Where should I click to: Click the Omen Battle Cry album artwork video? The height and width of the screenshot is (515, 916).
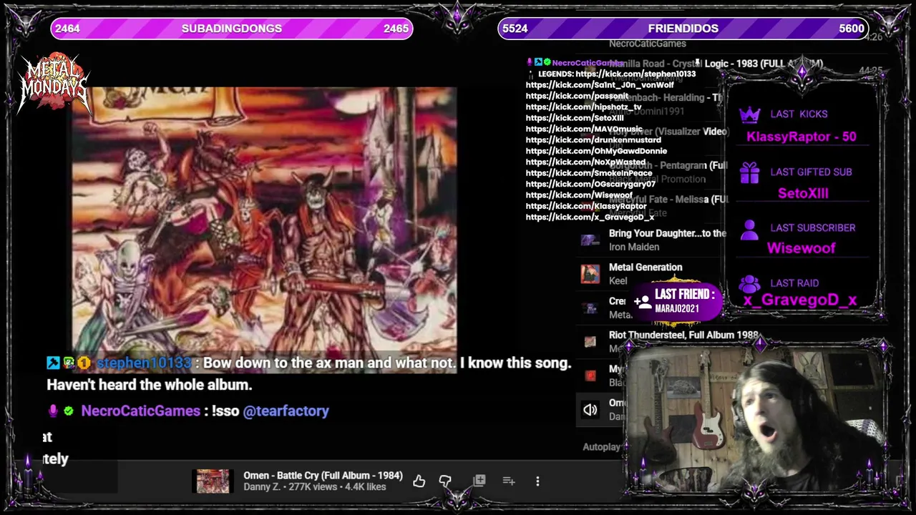pos(264,229)
